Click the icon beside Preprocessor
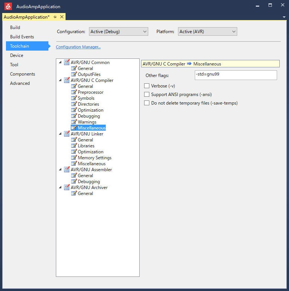This screenshot has width=289, height=291. coord(74,92)
